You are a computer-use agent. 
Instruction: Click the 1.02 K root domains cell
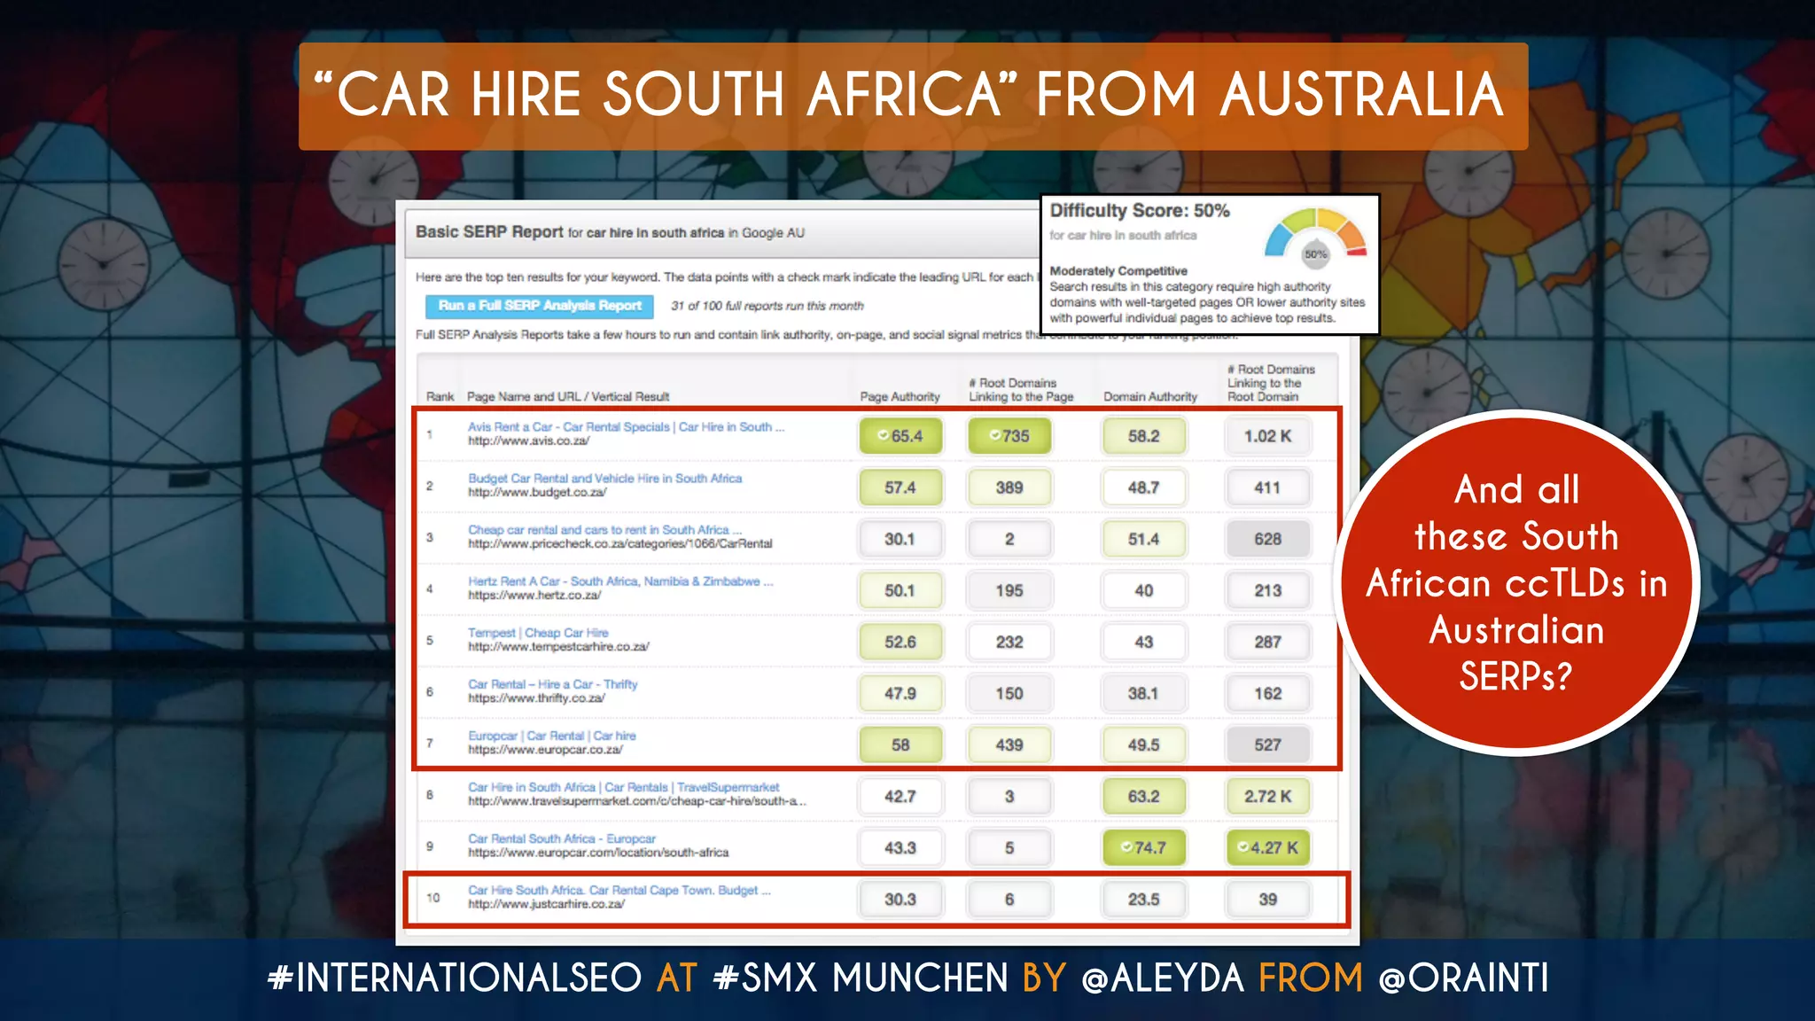click(1267, 436)
